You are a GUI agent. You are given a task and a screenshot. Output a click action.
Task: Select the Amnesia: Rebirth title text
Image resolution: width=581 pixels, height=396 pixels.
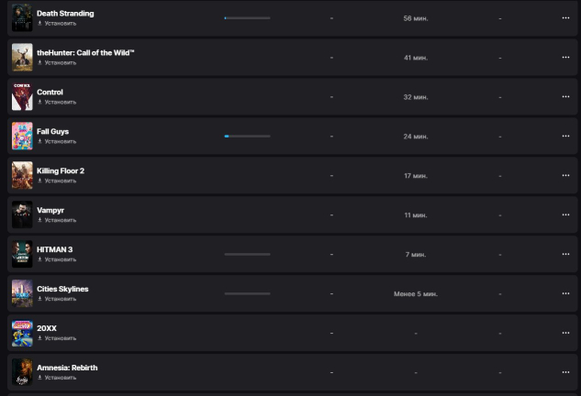[67, 368]
